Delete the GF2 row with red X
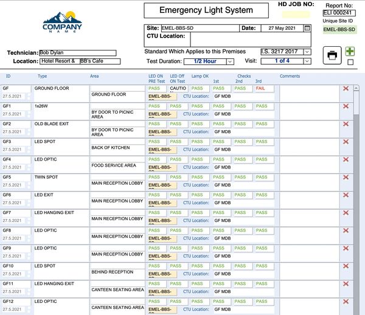 tap(346, 124)
